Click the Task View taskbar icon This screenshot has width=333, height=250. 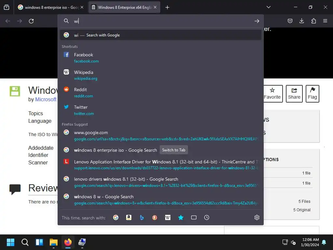coord(39,242)
